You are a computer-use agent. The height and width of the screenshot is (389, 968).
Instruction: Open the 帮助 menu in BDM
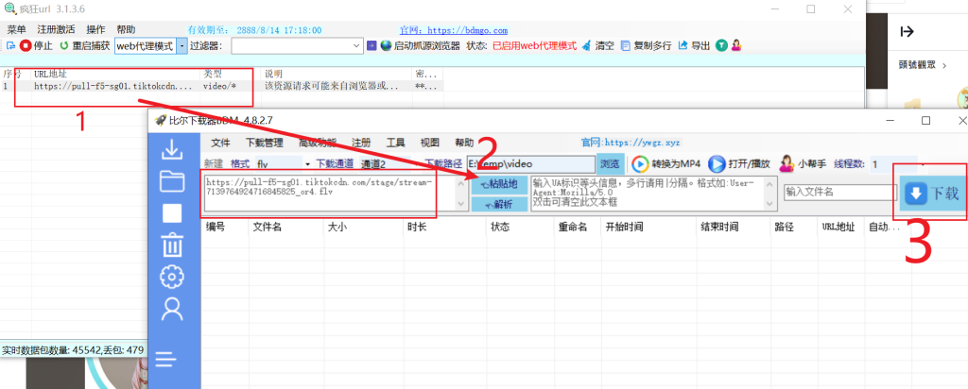click(464, 143)
